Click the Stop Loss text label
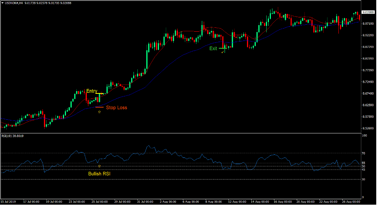The image size is (377, 205). click(x=116, y=108)
